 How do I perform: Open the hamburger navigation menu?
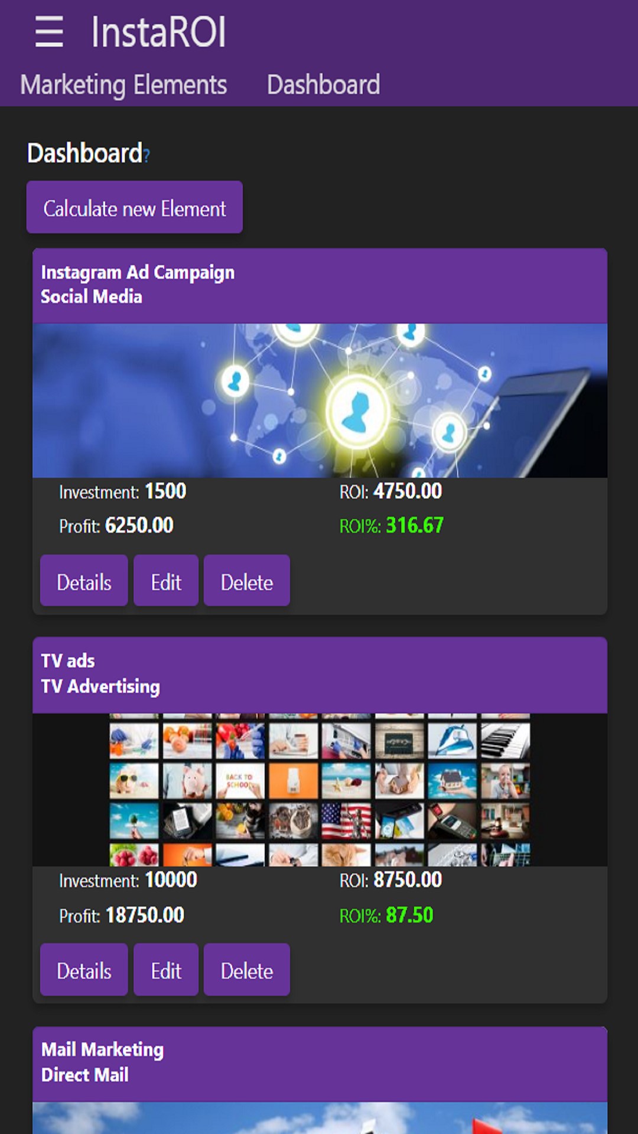(x=49, y=32)
